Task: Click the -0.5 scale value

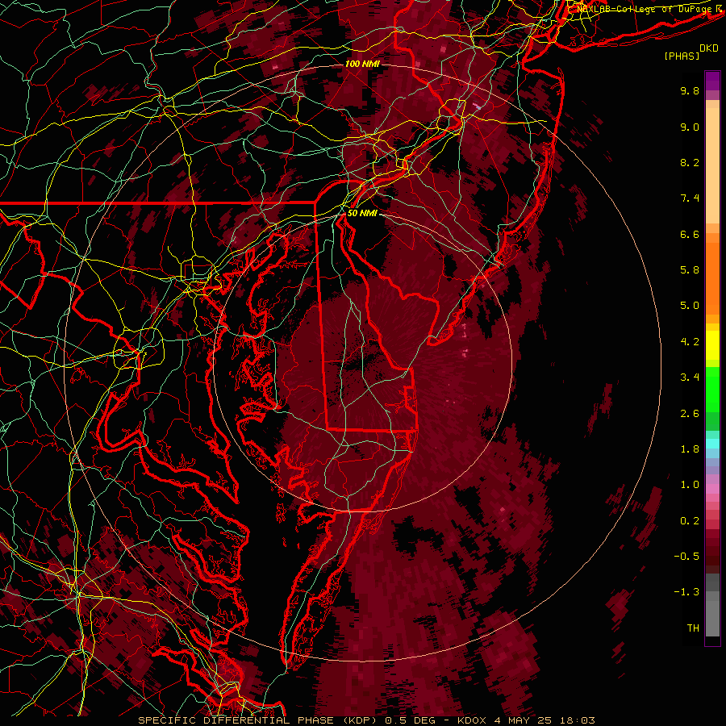Action: click(686, 557)
